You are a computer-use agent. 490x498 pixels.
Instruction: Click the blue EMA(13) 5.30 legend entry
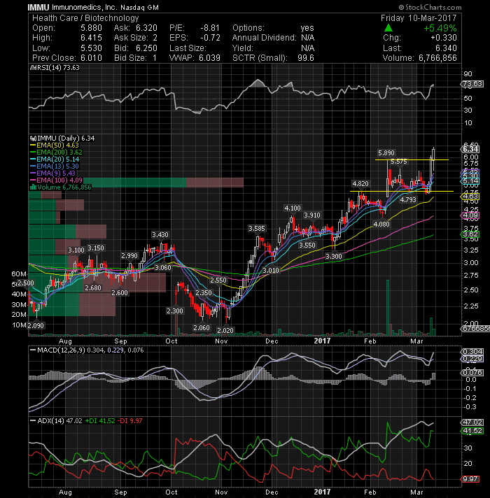55,166
